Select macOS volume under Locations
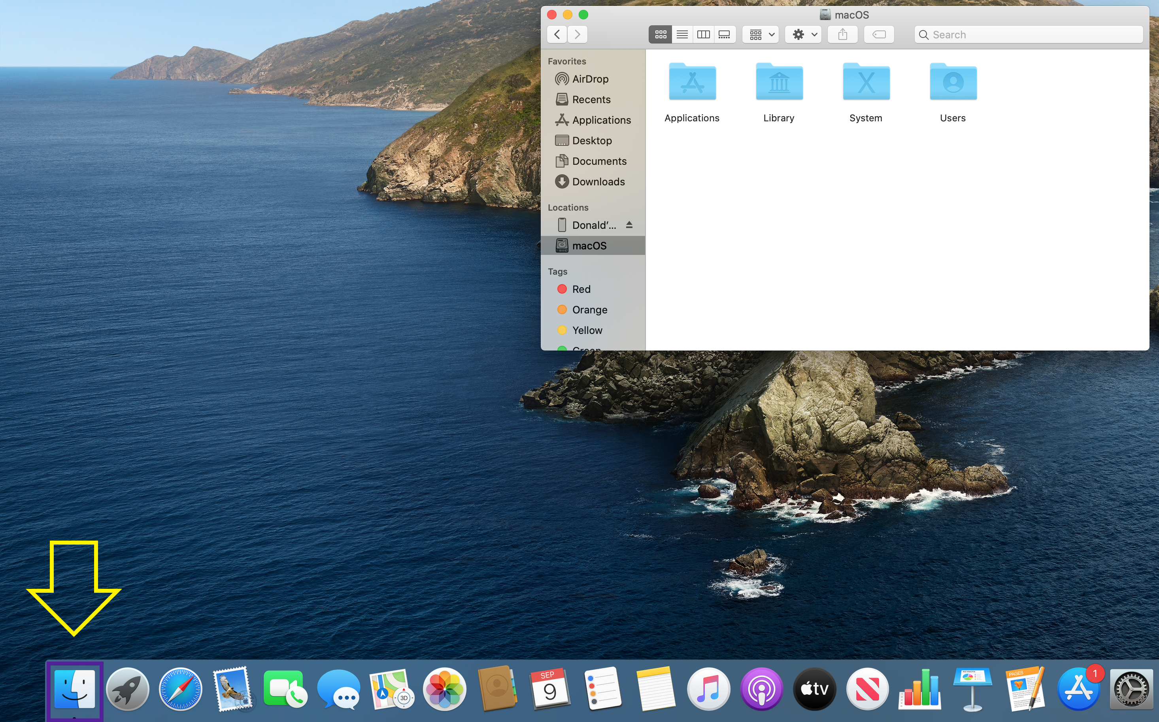Image resolution: width=1159 pixels, height=722 pixels. [593, 245]
